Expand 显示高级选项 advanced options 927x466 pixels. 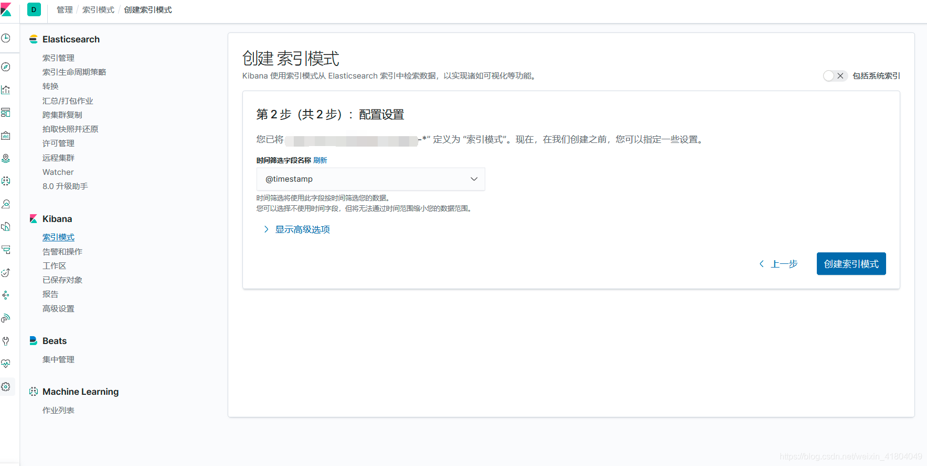[297, 229]
